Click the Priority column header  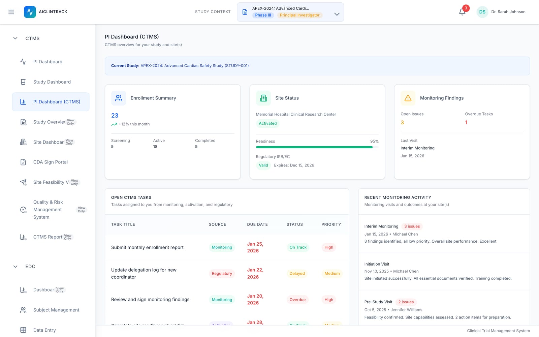pyautogui.click(x=331, y=224)
